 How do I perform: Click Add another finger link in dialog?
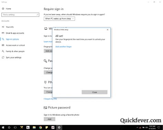64,47
